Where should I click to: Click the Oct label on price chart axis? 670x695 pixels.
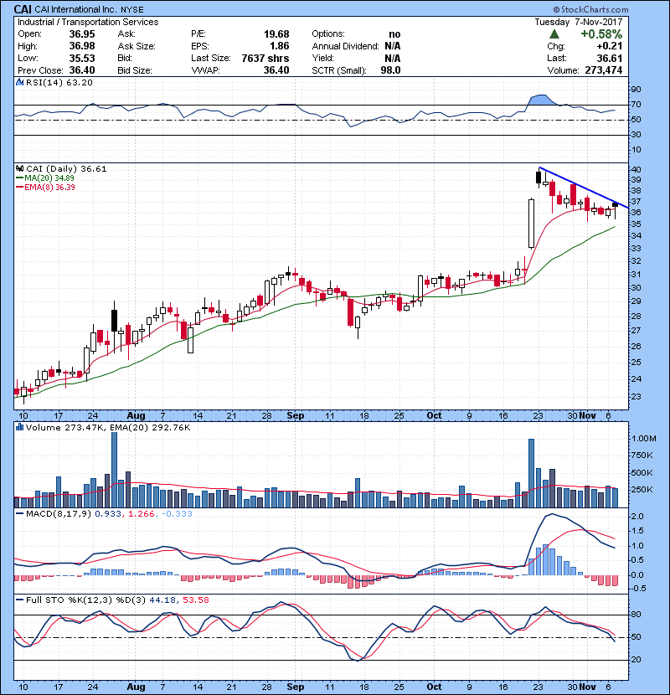point(434,416)
